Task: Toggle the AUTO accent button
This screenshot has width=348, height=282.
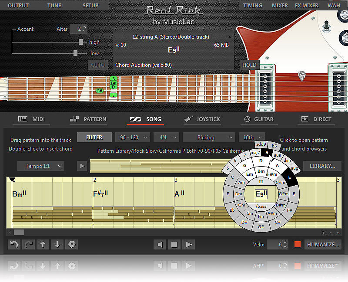Action: (97, 65)
